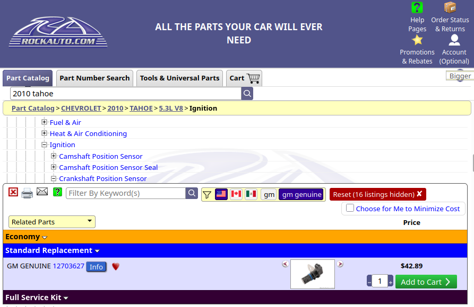Open TAHOE breadcrumb link

[141, 109]
